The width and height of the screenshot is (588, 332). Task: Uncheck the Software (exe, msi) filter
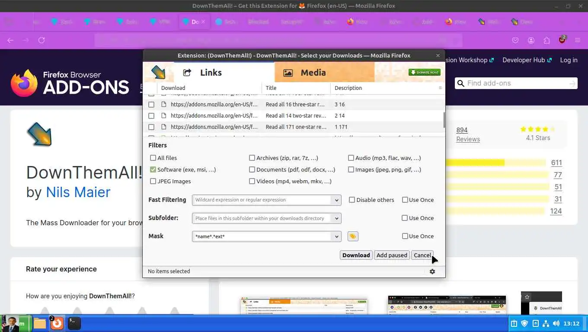pyautogui.click(x=153, y=169)
